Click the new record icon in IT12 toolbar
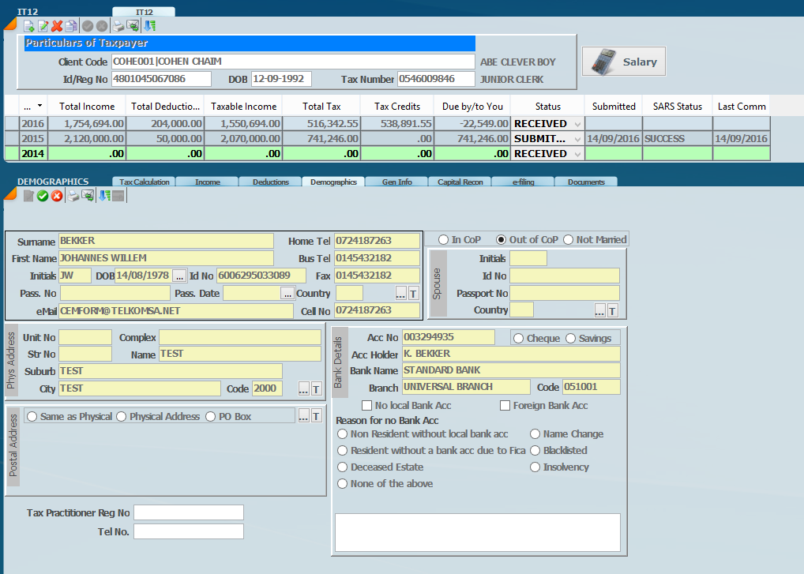804x574 pixels. point(28,25)
